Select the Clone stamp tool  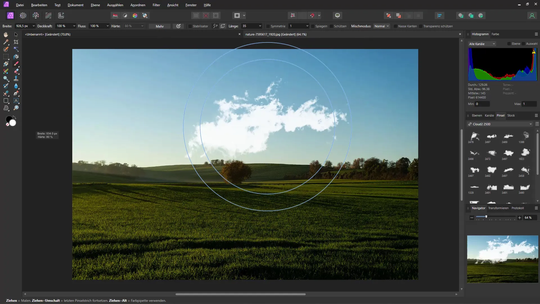coord(16,79)
